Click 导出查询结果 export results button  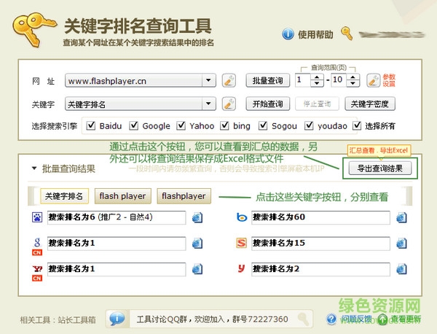pos(379,168)
